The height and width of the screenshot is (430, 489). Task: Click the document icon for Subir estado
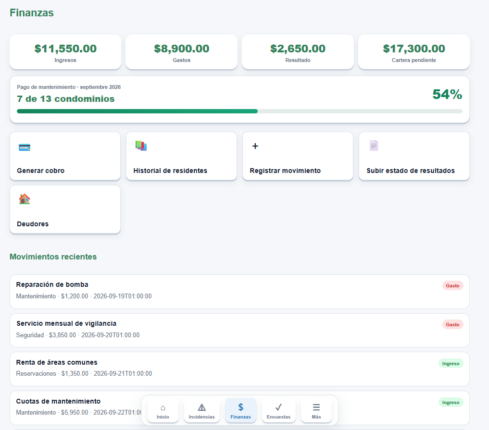374,146
